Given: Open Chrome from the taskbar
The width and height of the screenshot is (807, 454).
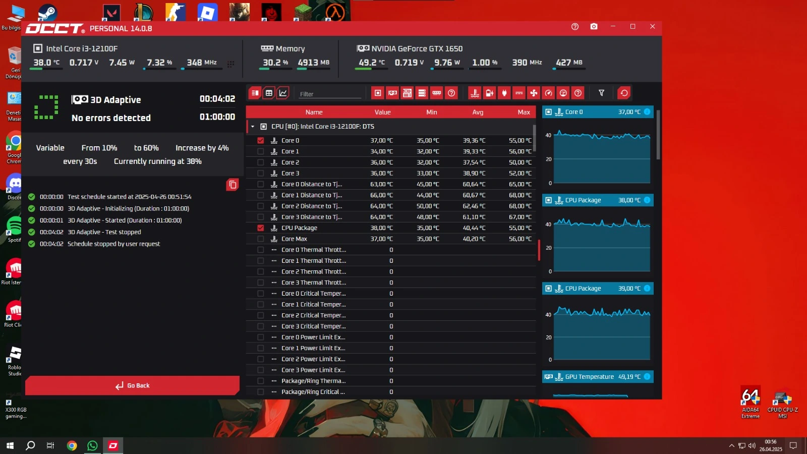Looking at the screenshot, I should pos(72,445).
